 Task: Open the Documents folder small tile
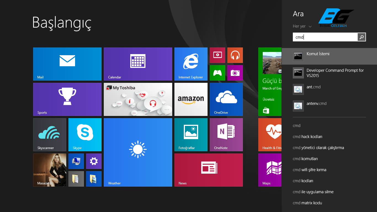[76, 179]
